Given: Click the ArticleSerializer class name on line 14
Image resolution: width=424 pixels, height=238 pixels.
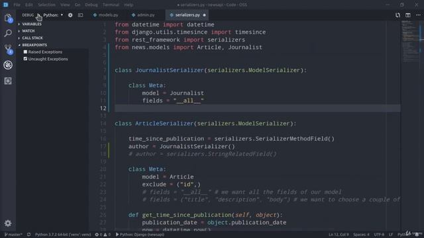Looking at the screenshot, I should (164, 124).
